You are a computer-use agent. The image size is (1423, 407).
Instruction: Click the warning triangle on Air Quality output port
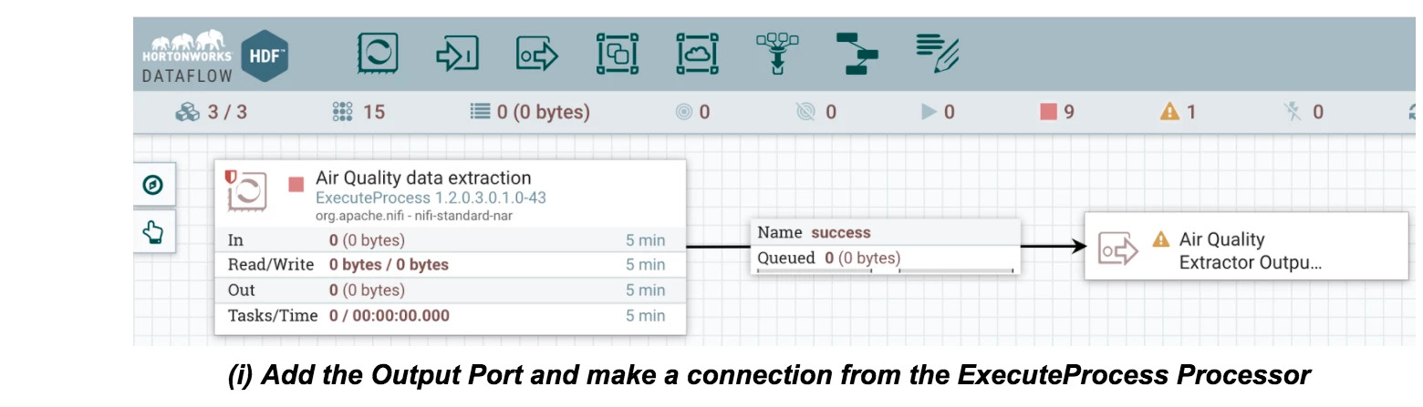(1160, 239)
